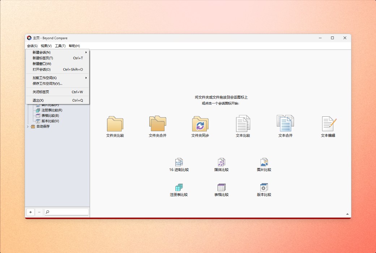Open the 版本比较 home screen icon

pyautogui.click(x=264, y=190)
